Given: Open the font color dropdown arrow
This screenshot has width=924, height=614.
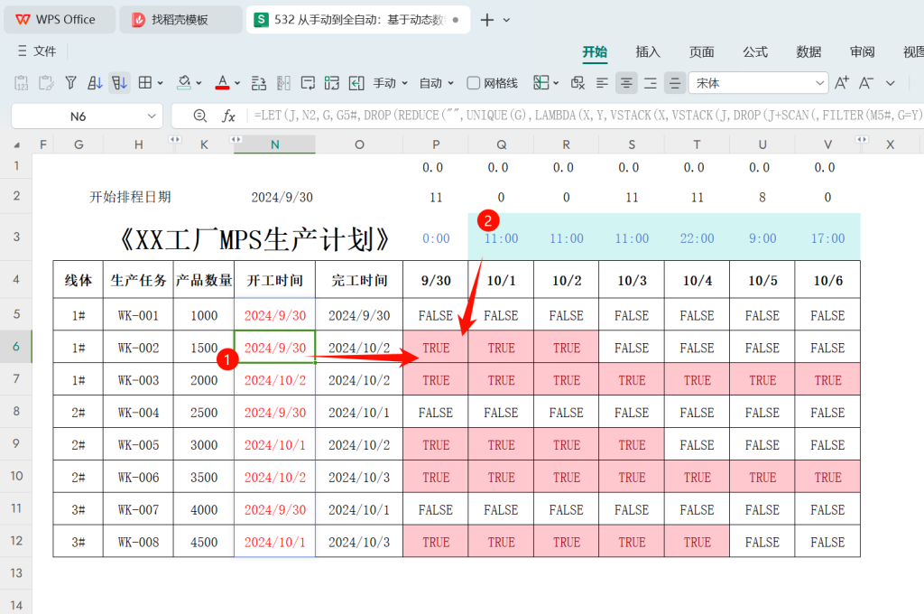Looking at the screenshot, I should point(237,83).
